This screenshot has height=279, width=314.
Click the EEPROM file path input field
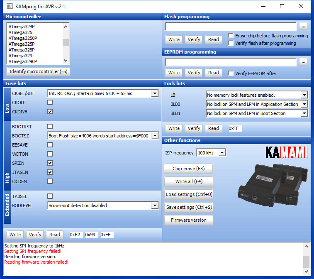pos(231,62)
